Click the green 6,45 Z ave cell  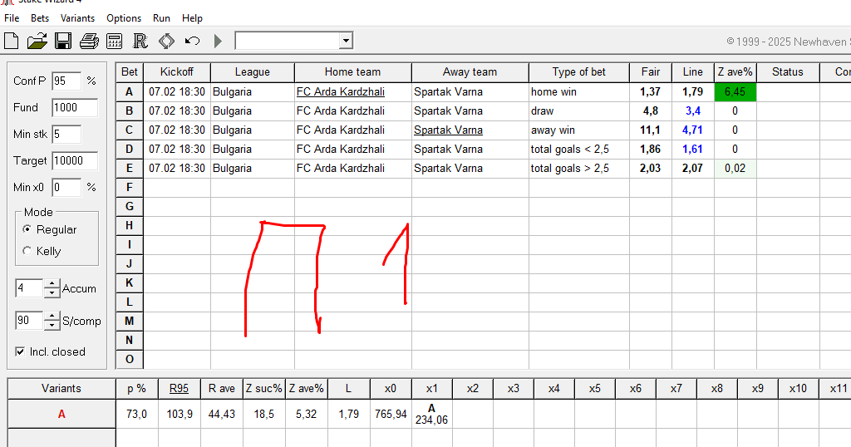pyautogui.click(x=735, y=92)
